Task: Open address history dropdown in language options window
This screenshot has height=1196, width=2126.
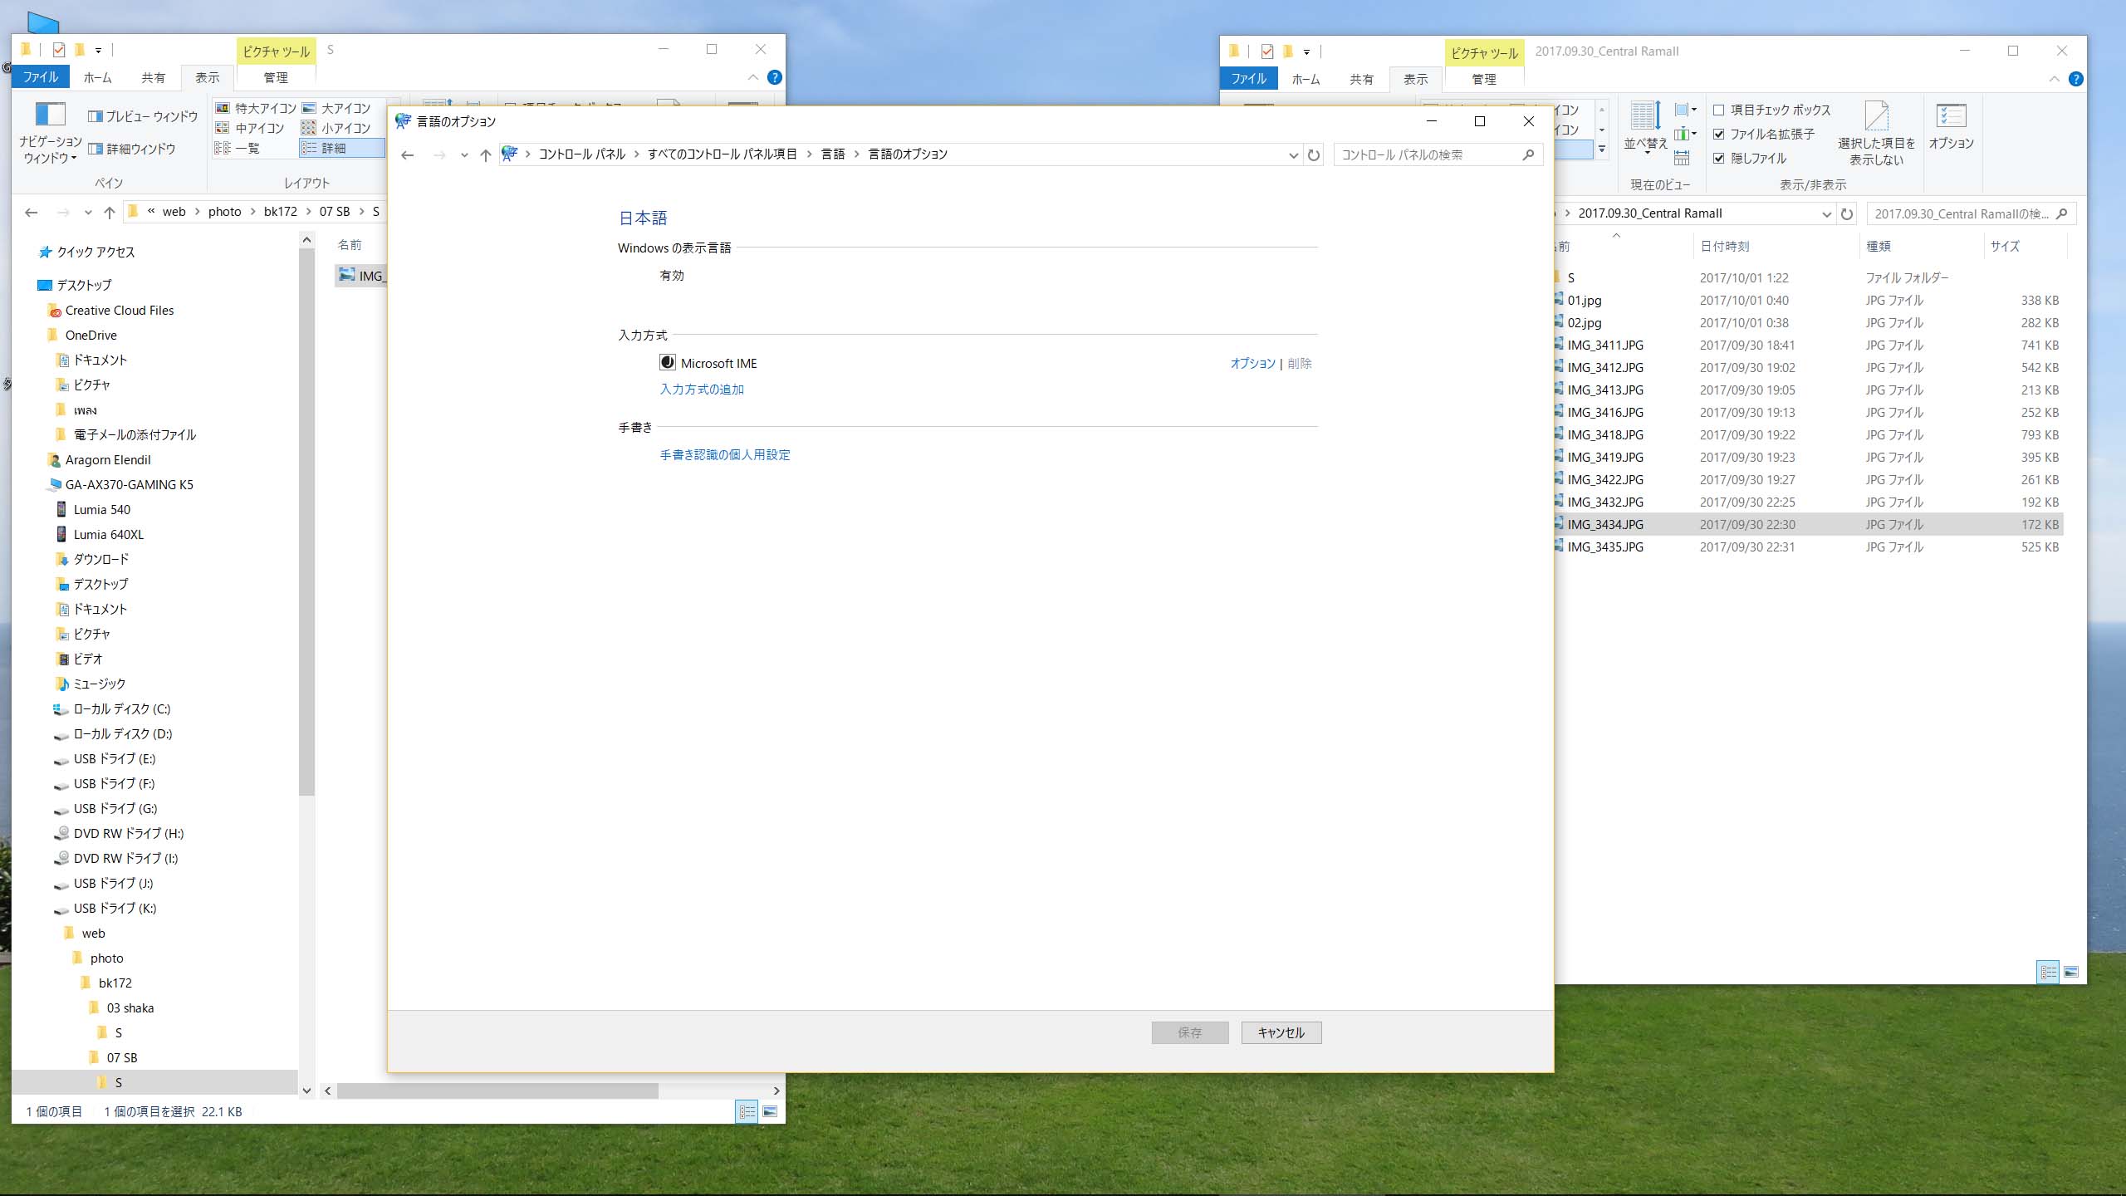Action: 1293,155
